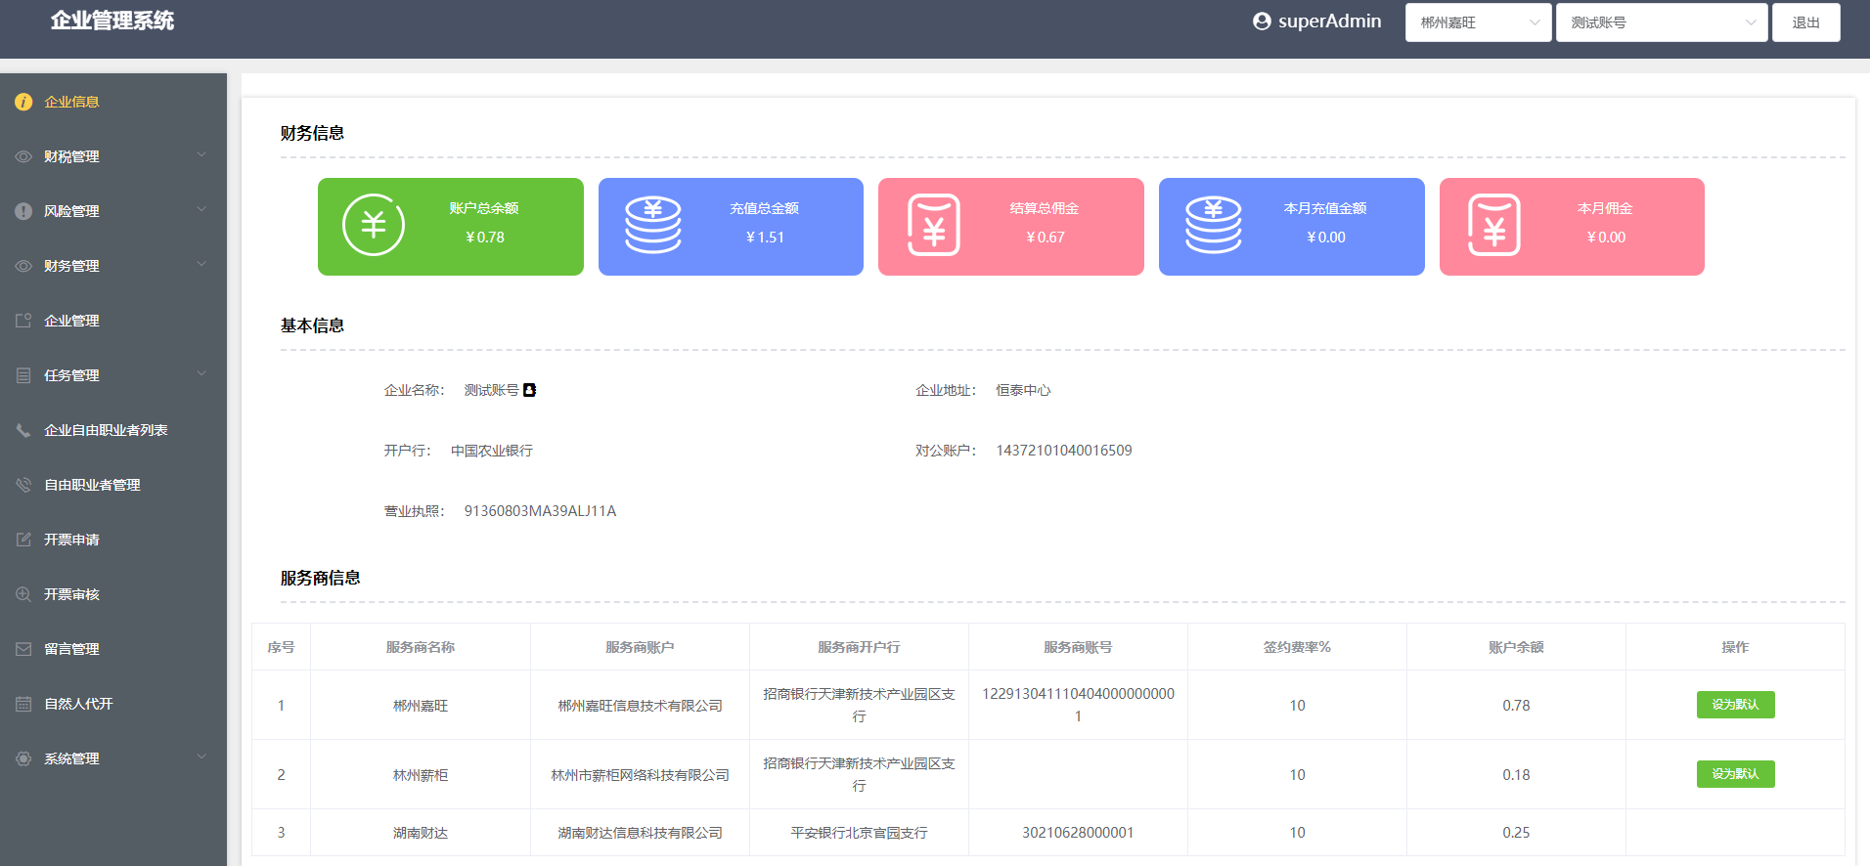Expand the 系统管理 submenu chevron
Viewport: 1870px width, 866px height.
pos(201,757)
